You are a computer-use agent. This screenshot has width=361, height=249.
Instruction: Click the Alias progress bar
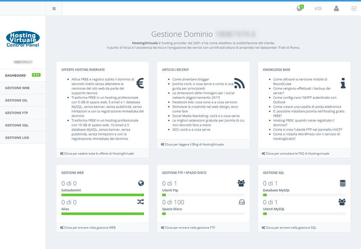click(x=103, y=214)
